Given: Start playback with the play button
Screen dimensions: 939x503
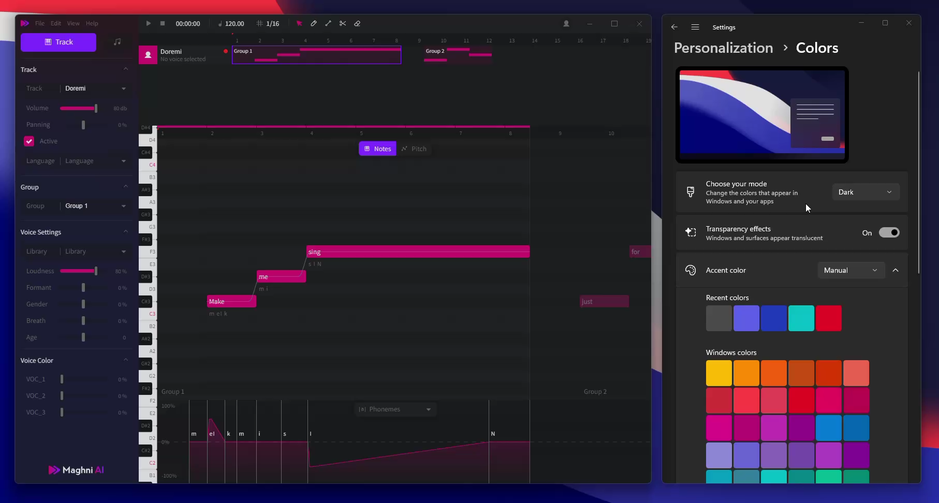Looking at the screenshot, I should [149, 23].
